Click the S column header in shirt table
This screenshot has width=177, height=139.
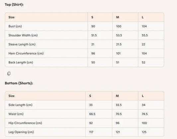pyautogui.click(x=92, y=17)
